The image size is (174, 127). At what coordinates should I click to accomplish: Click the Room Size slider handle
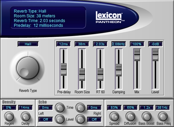click(82, 74)
